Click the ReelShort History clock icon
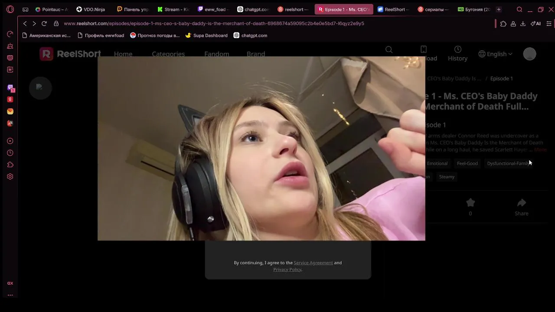 pyautogui.click(x=457, y=49)
